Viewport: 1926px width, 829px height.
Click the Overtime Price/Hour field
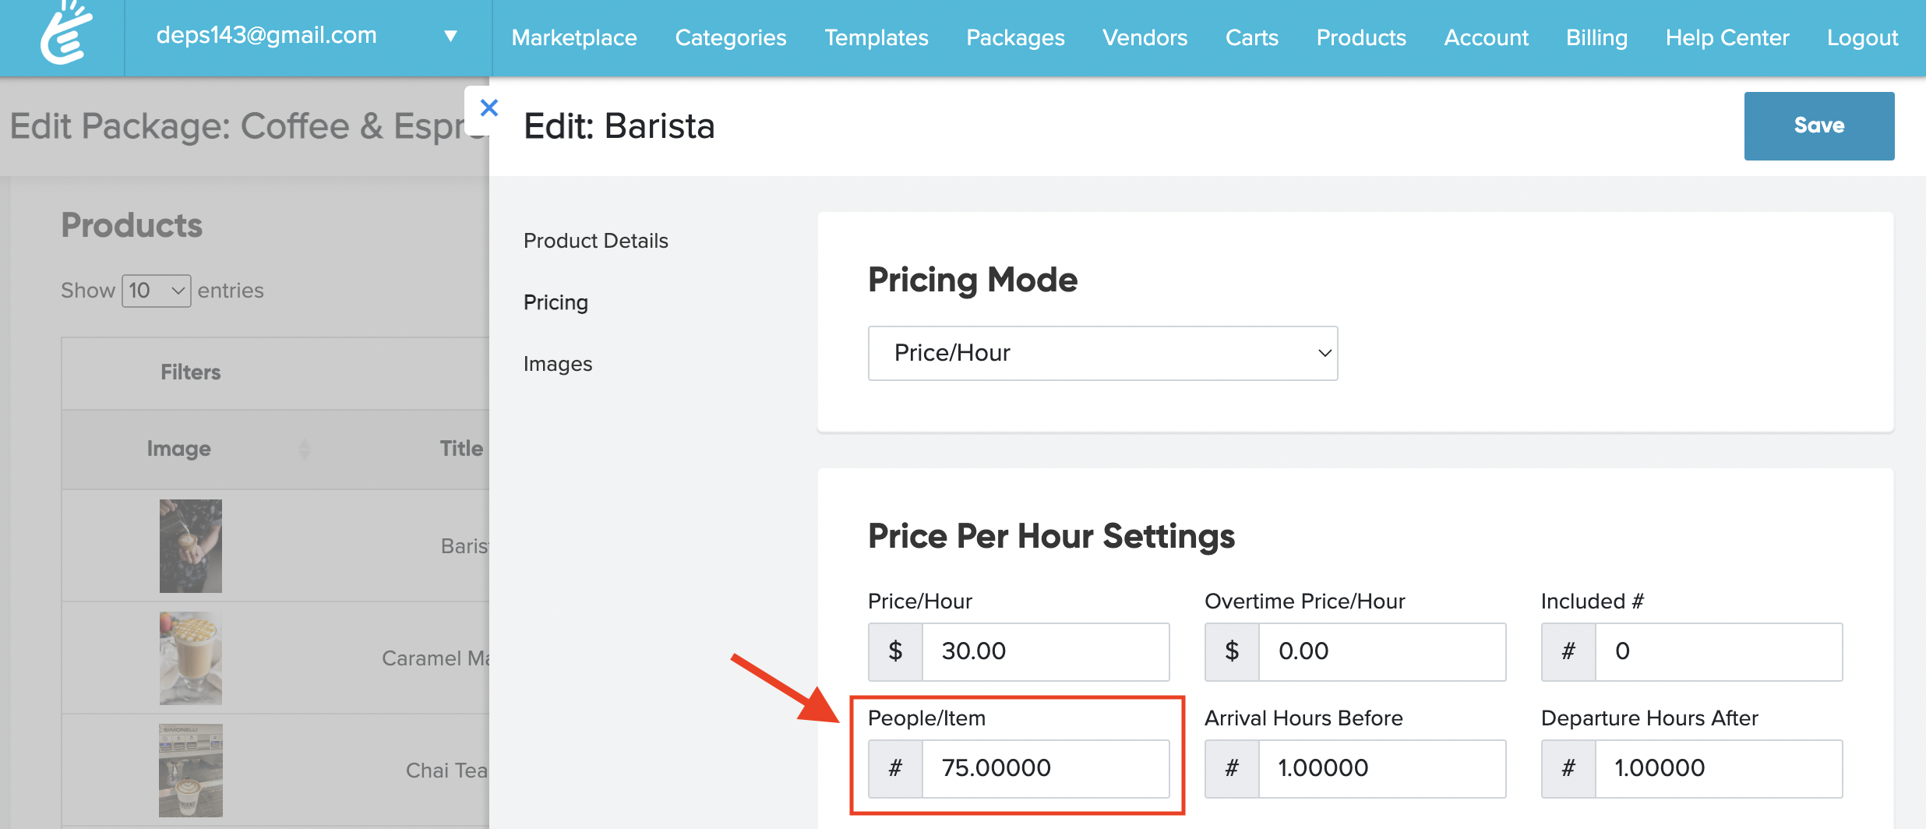tap(1381, 651)
